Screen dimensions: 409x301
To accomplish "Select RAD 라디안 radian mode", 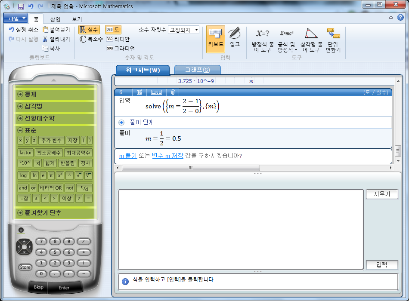I will pyautogui.click(x=118, y=39).
